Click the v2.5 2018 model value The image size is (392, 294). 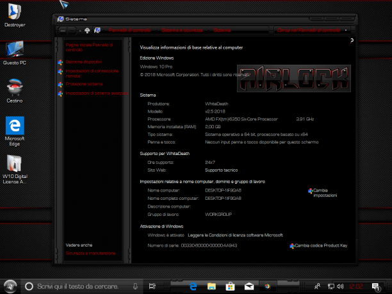[215, 111]
